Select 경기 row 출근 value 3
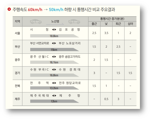This screenshot has height=120, width=151. 94,73
